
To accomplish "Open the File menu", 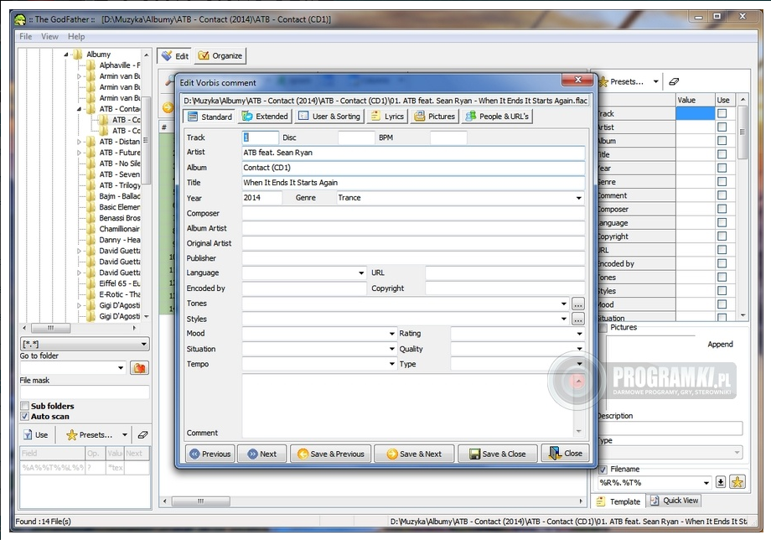I will click(x=26, y=36).
